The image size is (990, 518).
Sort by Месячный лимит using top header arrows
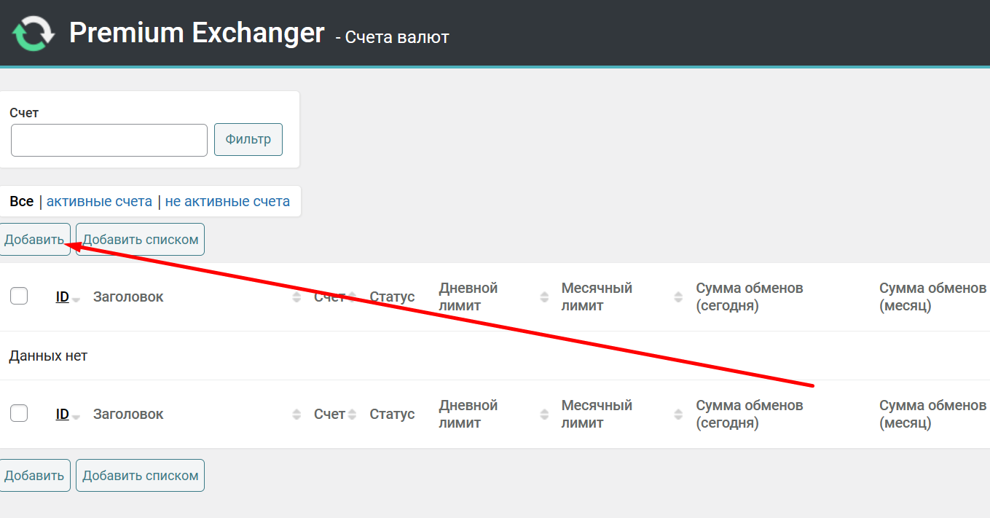(679, 297)
